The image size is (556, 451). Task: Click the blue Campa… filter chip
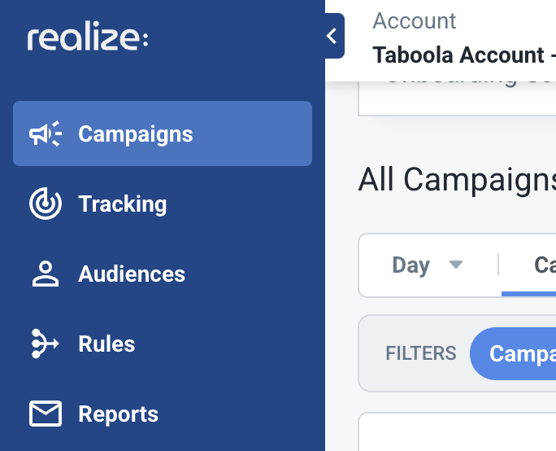513,353
